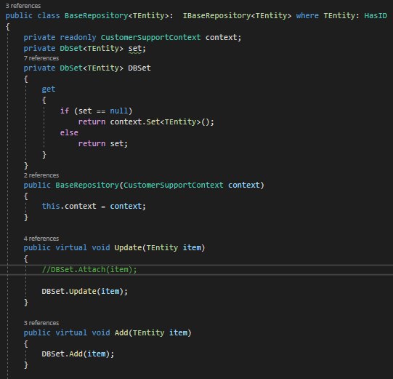Open "2 references" CodeLens above the constructor

41,175
